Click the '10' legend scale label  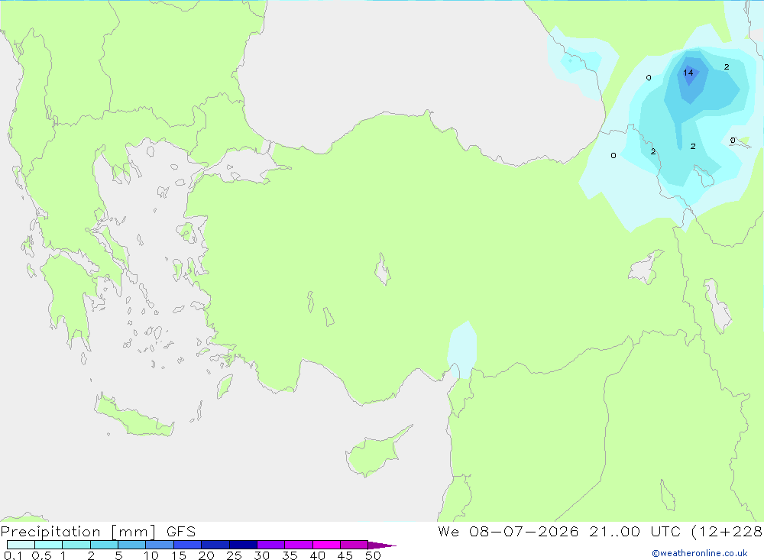(x=151, y=555)
